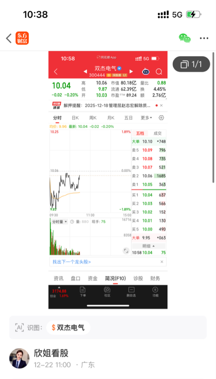Open the 明细 trade detail header
216x379 pixels.
click(149, 246)
